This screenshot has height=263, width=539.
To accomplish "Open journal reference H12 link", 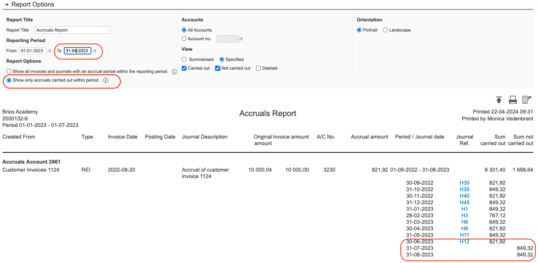I will point(464,242).
